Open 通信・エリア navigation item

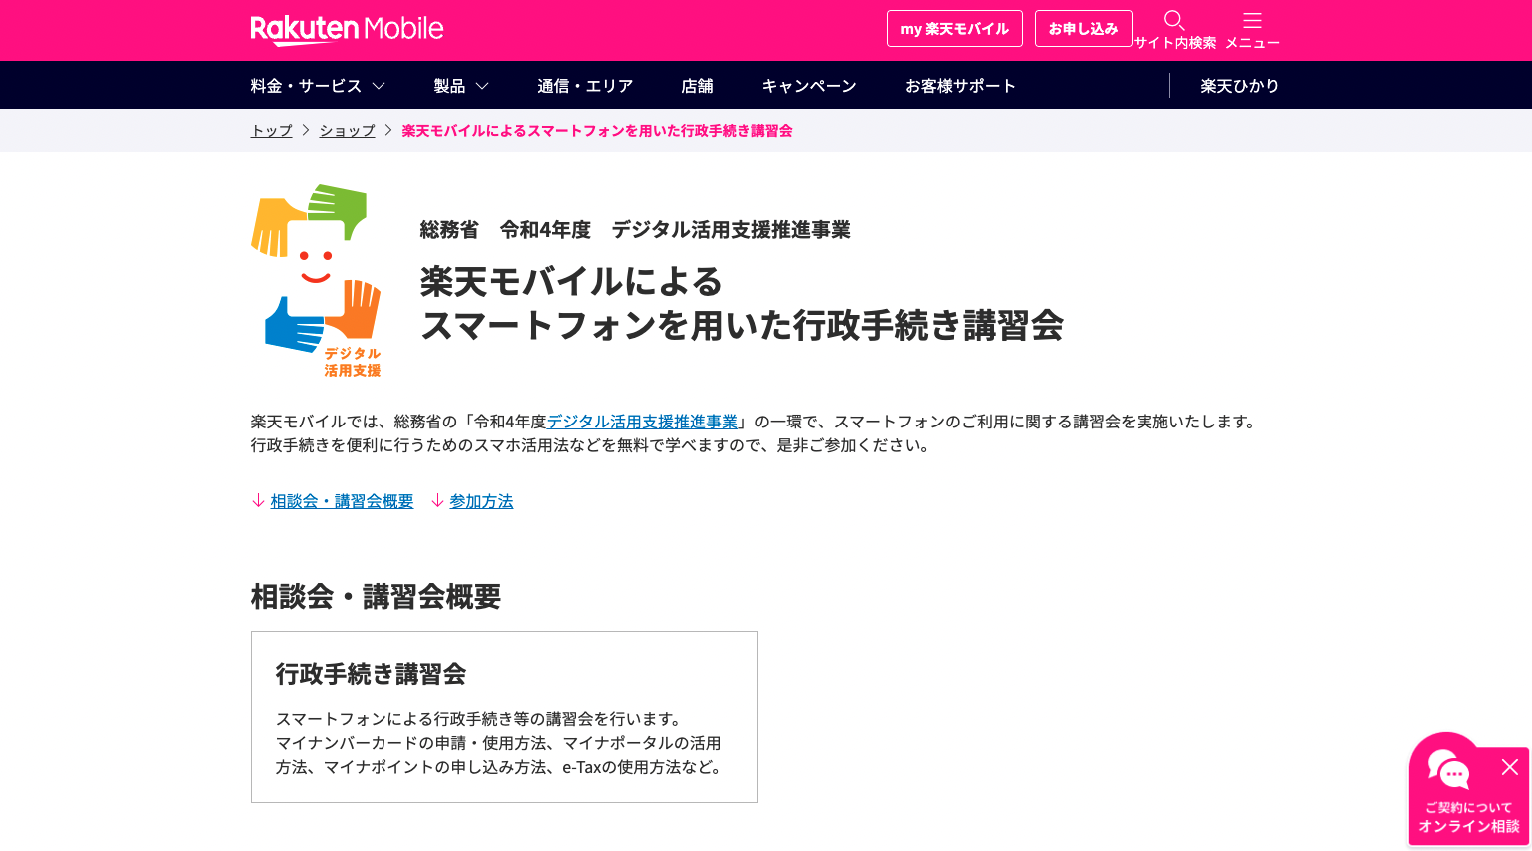(585, 86)
